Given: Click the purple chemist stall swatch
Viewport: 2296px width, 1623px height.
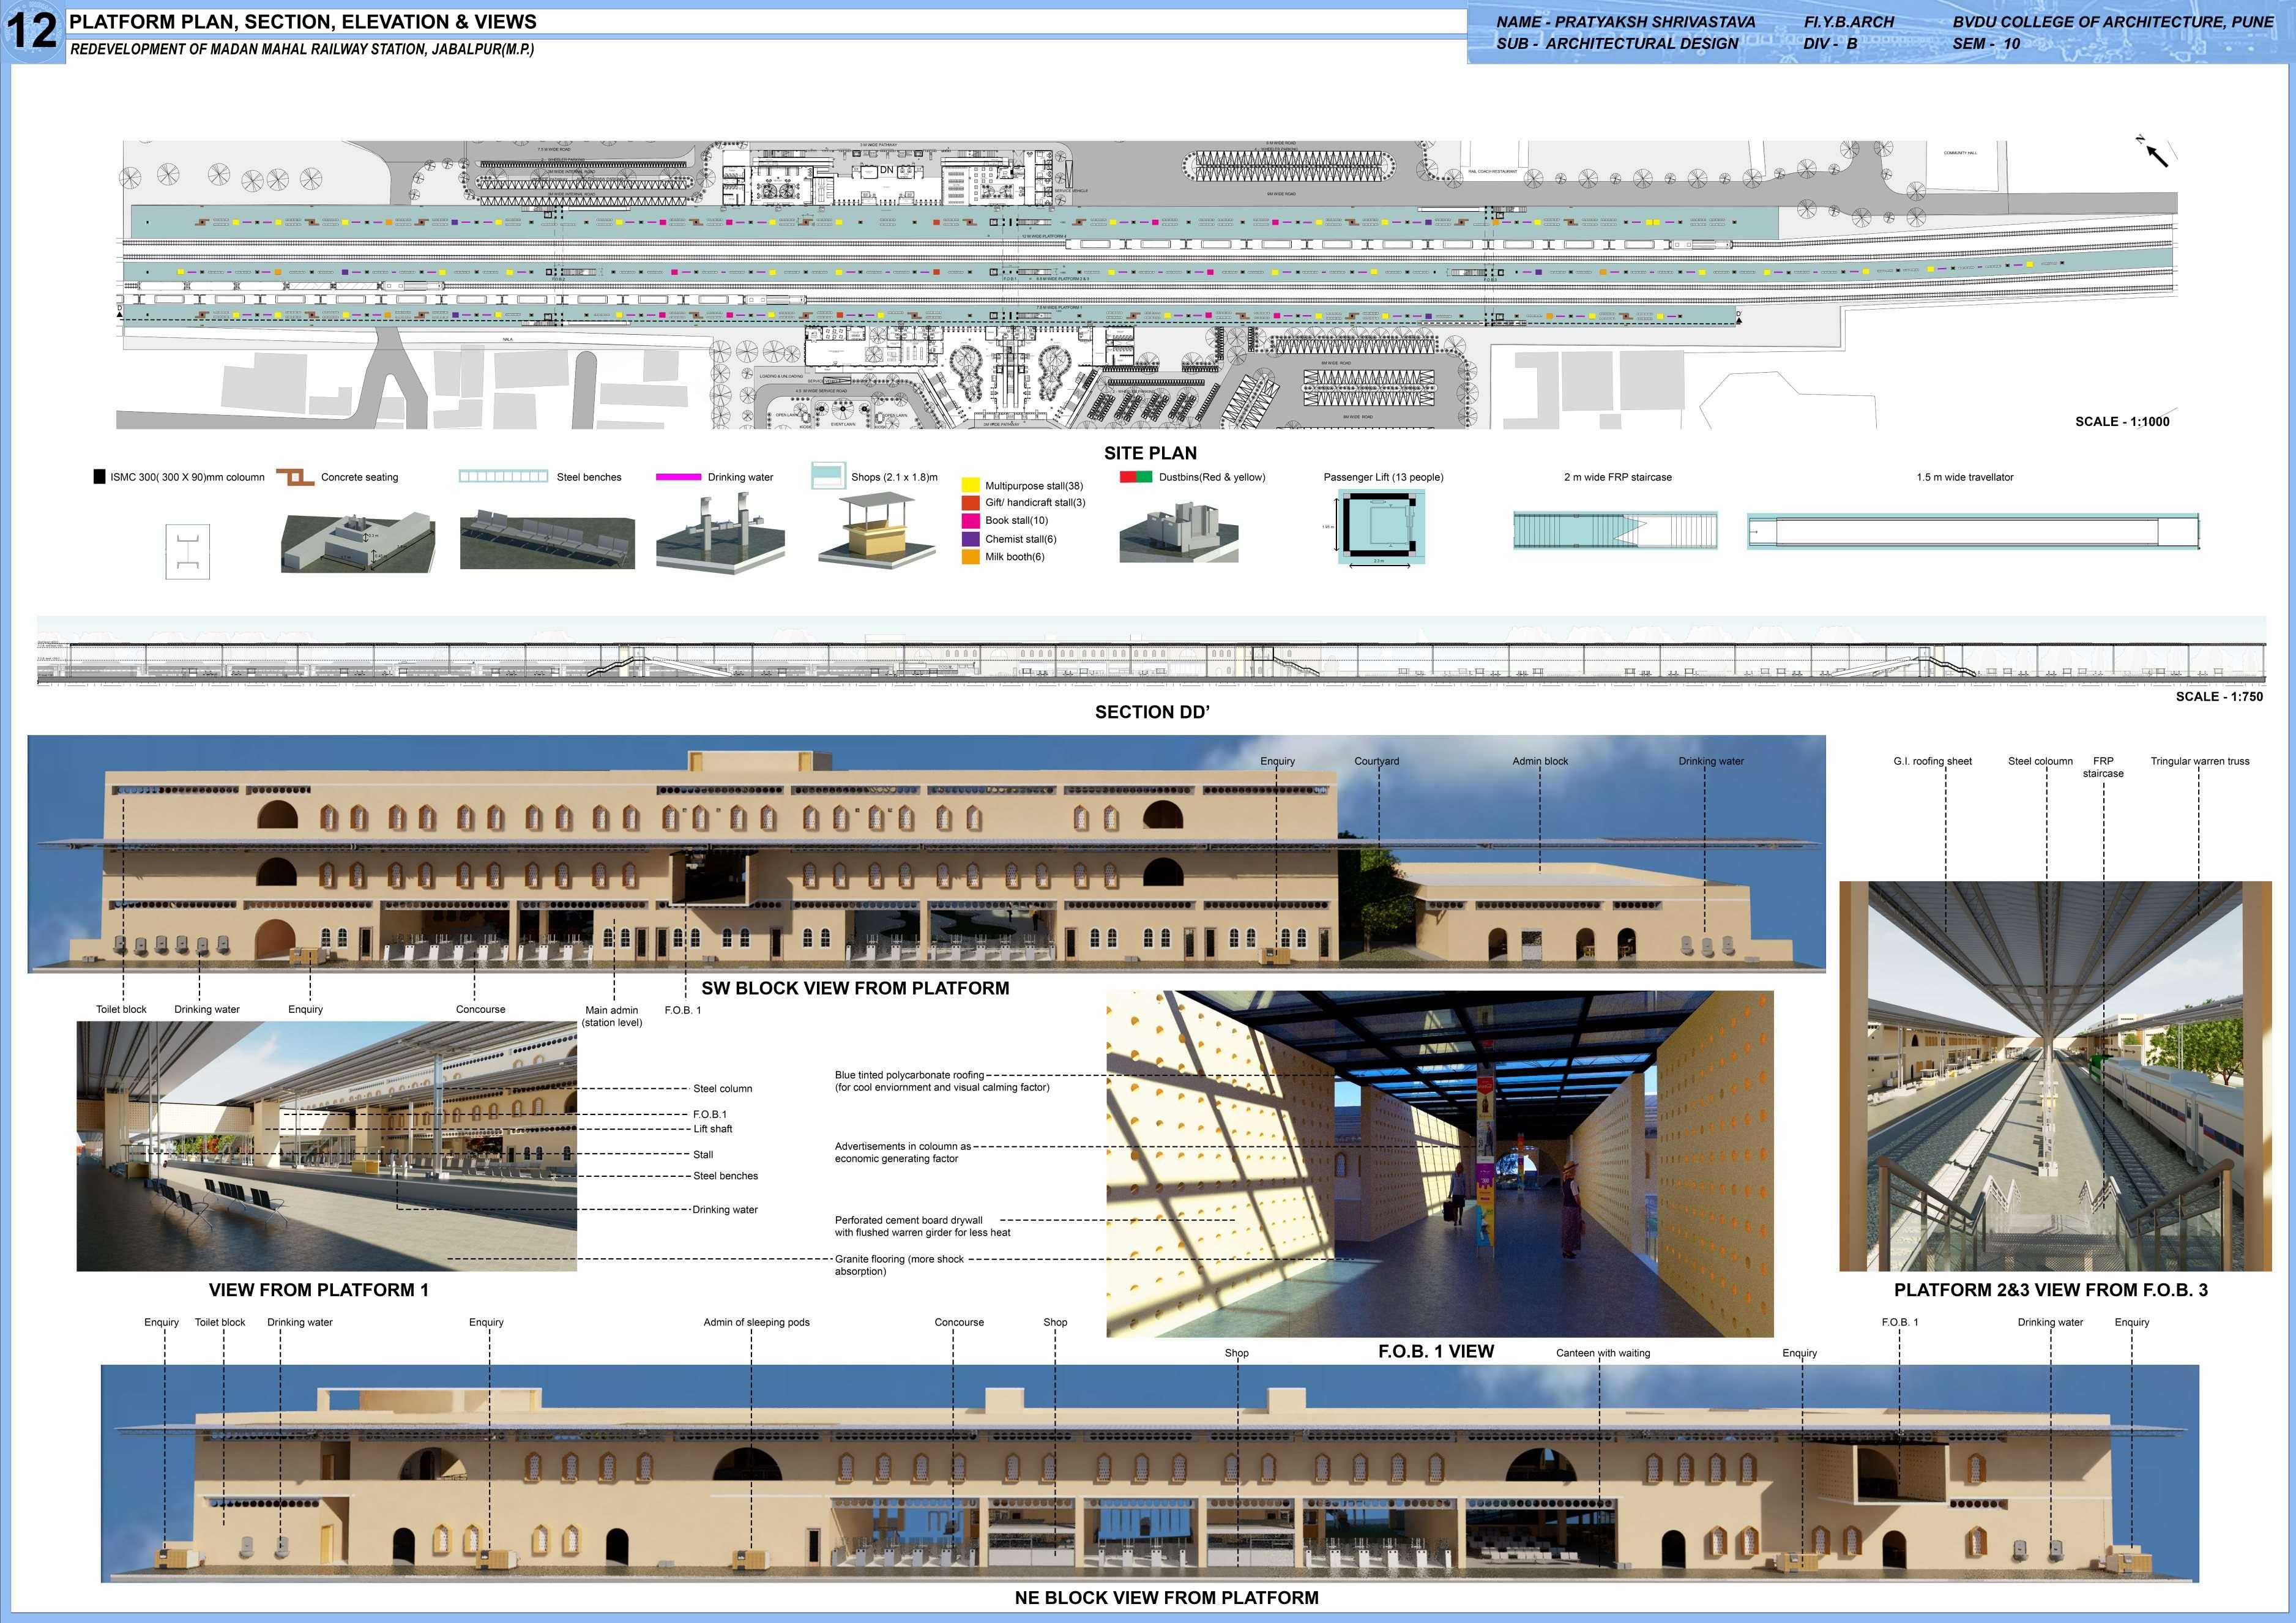Looking at the screenshot, I should pos(970,539).
